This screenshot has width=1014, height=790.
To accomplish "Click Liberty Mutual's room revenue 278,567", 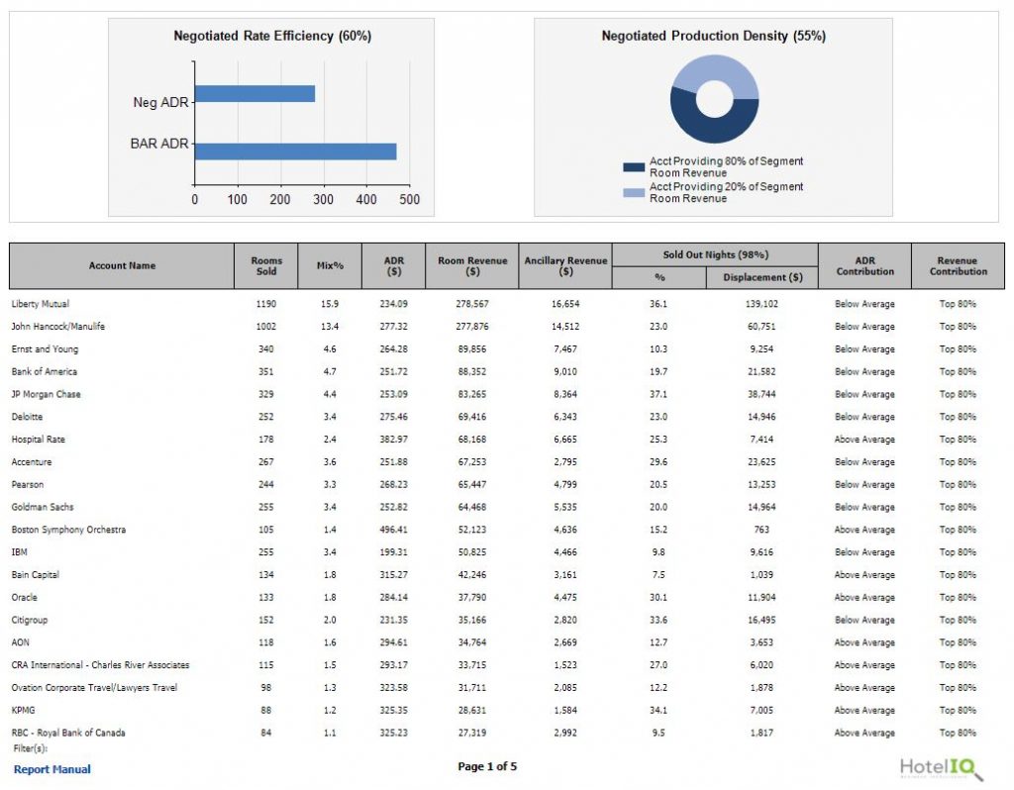I will click(472, 304).
